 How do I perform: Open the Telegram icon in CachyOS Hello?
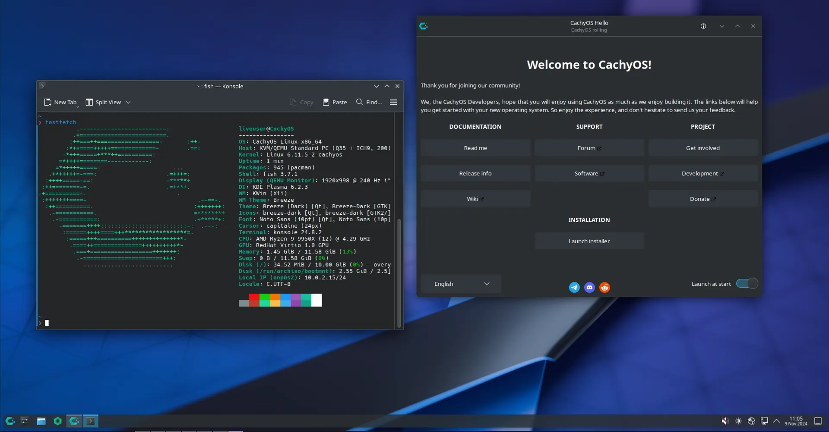click(x=574, y=287)
